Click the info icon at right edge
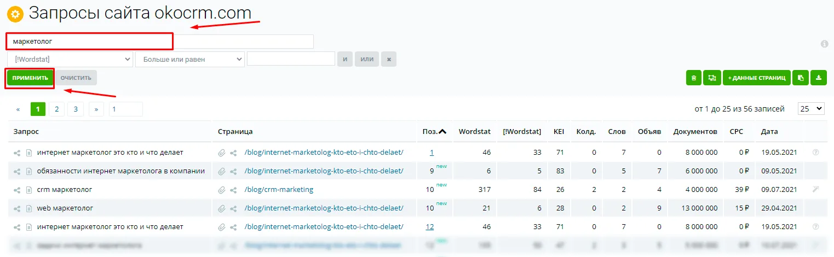 [825, 44]
